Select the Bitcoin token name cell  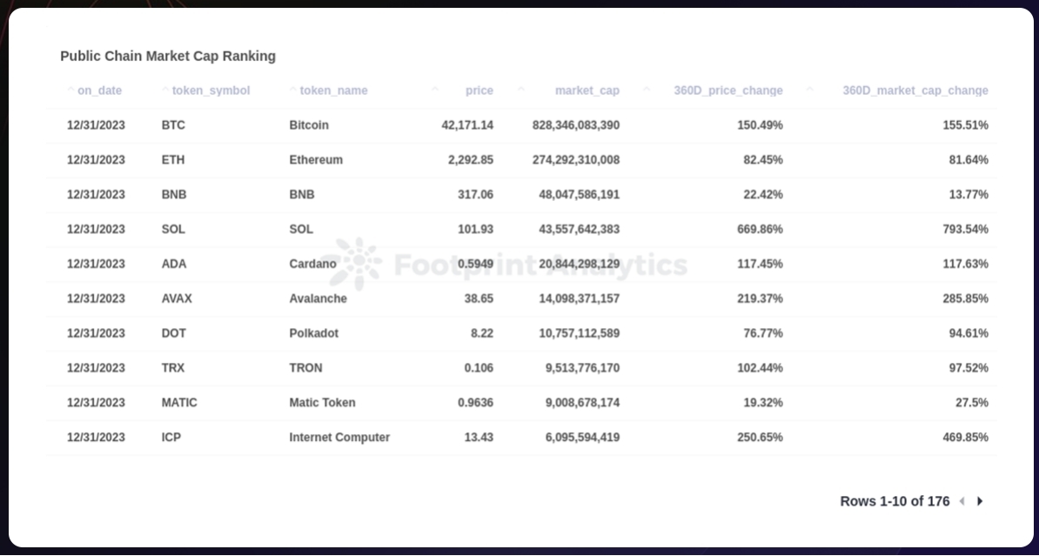[309, 125]
